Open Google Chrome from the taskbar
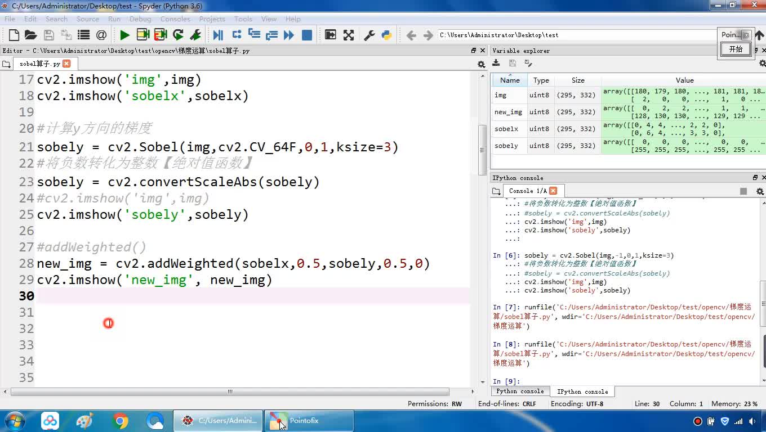 coord(120,421)
